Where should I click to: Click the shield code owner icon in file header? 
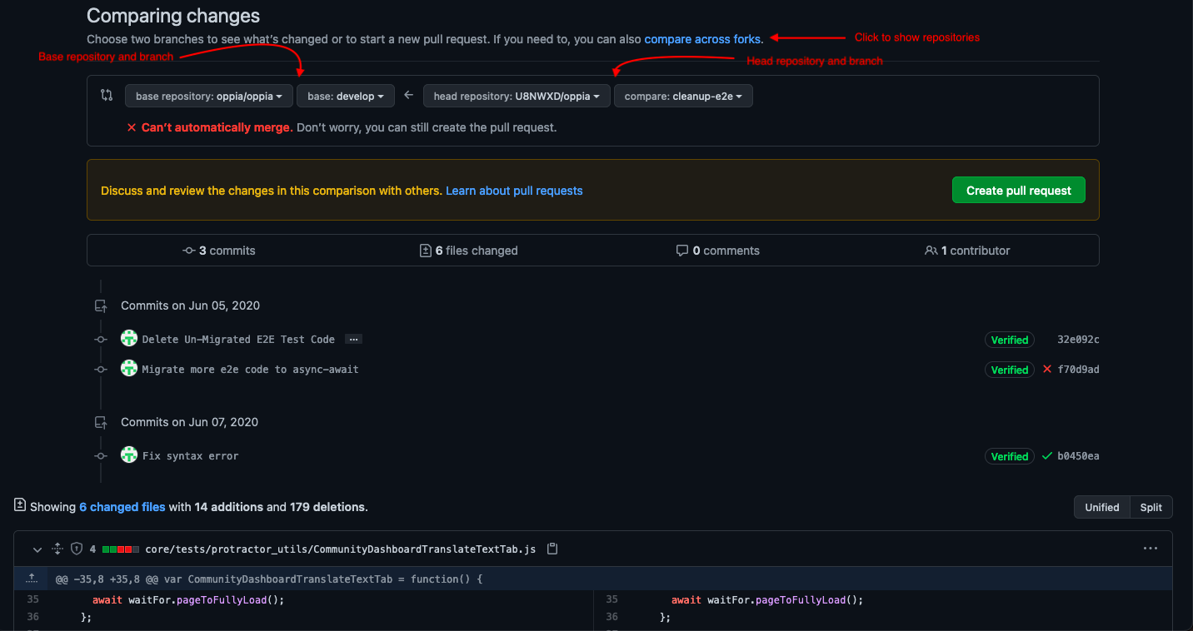[x=77, y=549]
